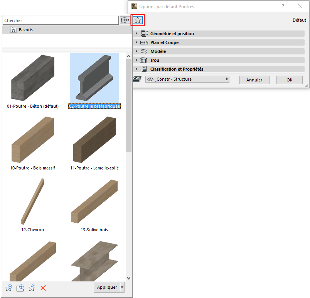Open the search settings gear icon

click(x=124, y=20)
